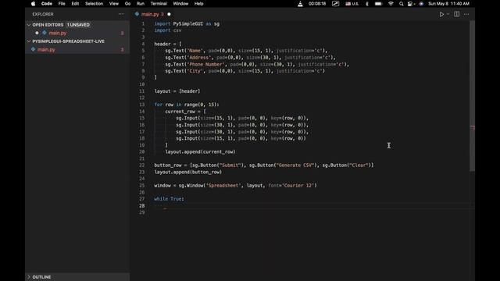This screenshot has width=500, height=281.
Task: Open the run options dropdown arrow
Action: point(448,14)
